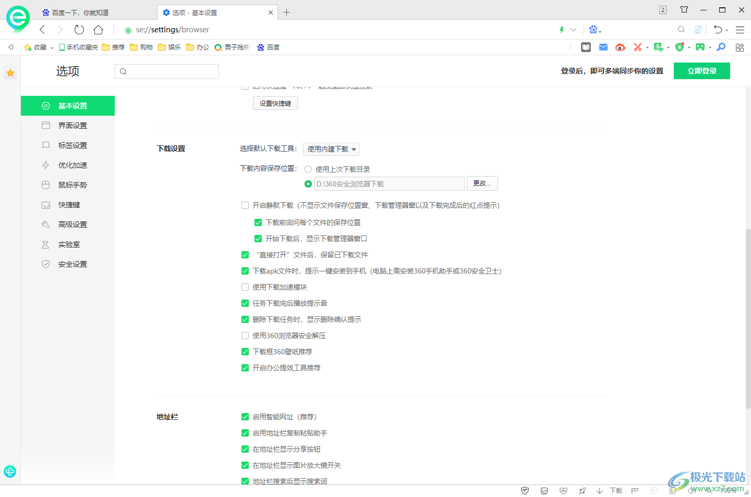Screen dimensions: 751x497
Task: Click the settings page vertical scrollbar
Action: coord(748,318)
